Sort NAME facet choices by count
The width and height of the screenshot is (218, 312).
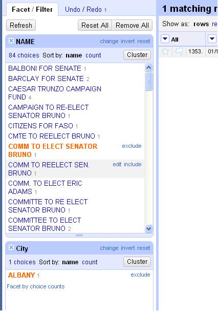click(93, 55)
